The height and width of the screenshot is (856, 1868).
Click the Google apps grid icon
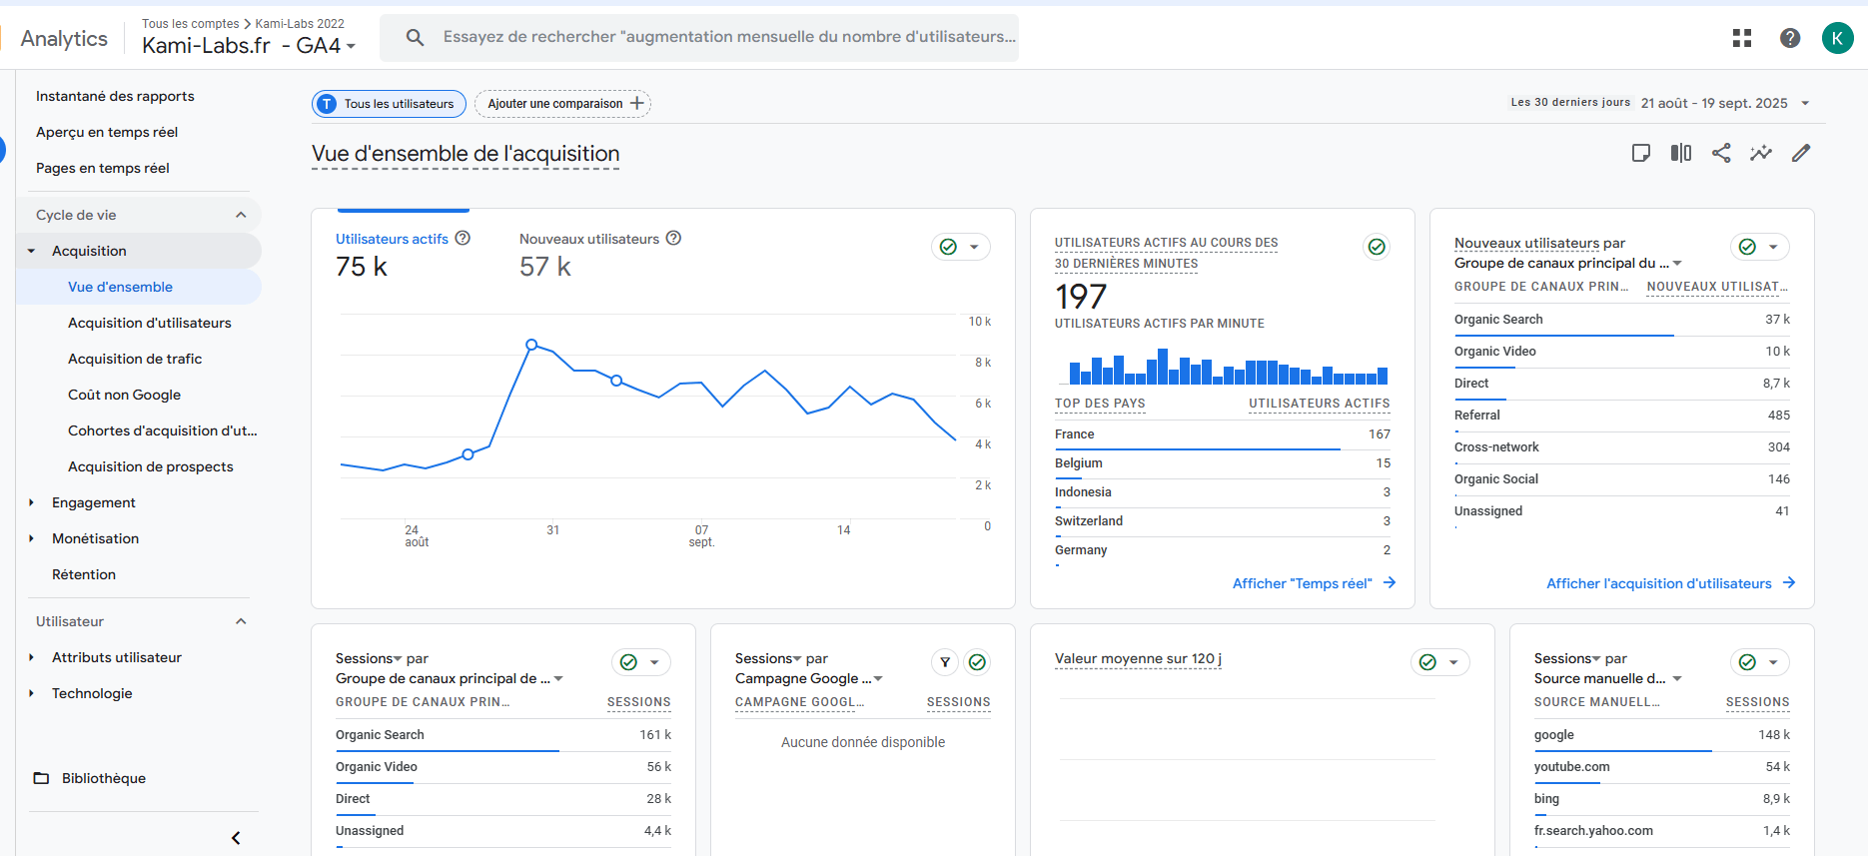1742,38
